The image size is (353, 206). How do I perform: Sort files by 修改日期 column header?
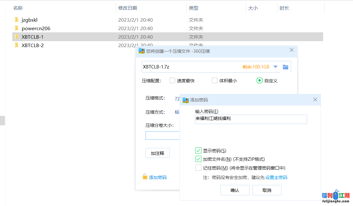(x=128, y=8)
